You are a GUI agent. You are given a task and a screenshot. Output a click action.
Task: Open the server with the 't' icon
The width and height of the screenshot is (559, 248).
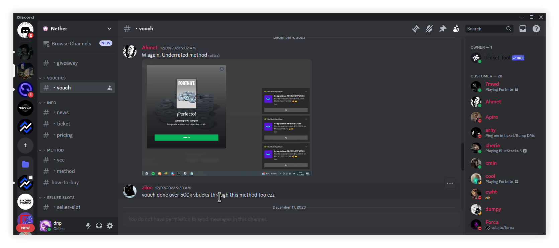(x=25, y=145)
